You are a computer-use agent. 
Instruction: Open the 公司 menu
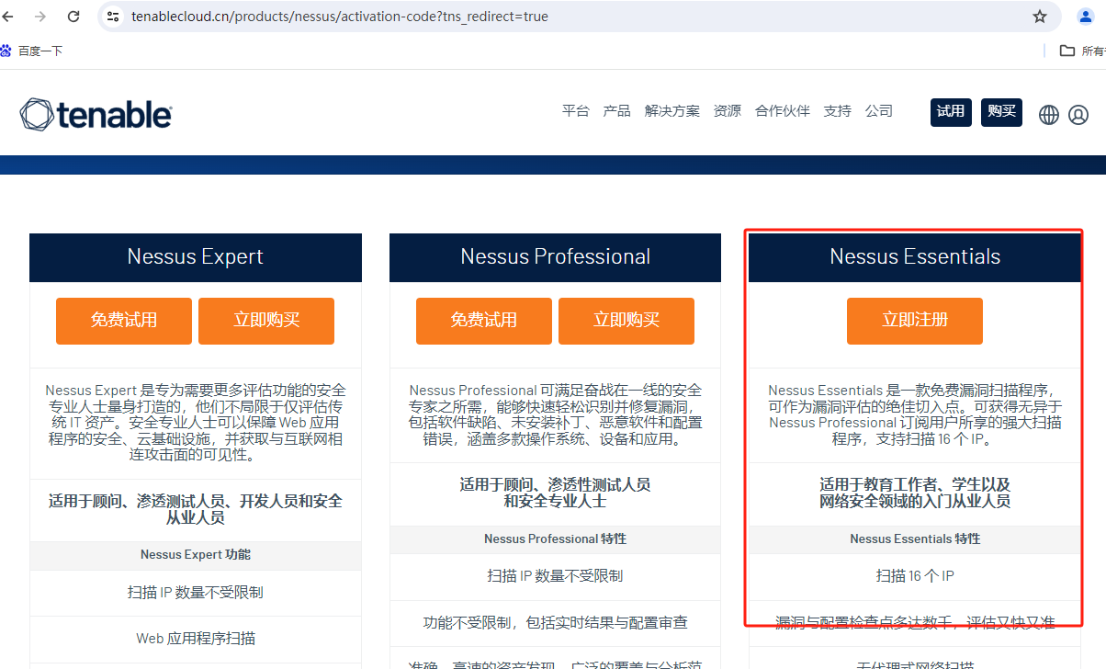(879, 111)
